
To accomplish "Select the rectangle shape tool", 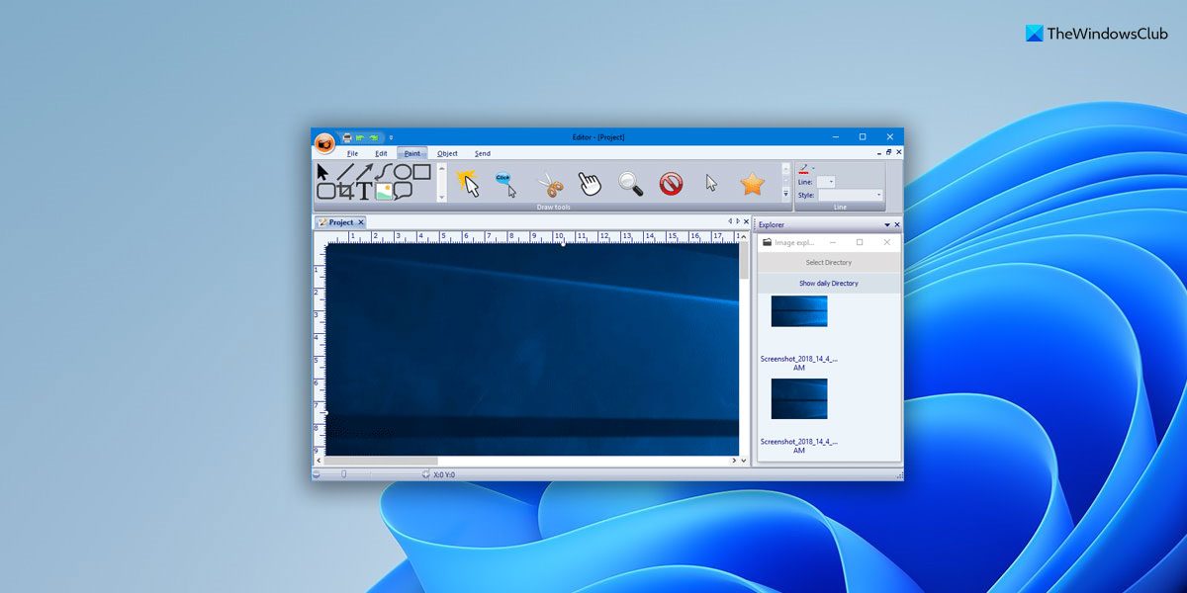I will coord(421,172).
